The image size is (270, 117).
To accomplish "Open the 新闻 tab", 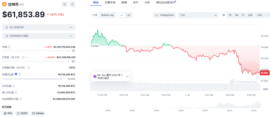I will pos(124,2).
